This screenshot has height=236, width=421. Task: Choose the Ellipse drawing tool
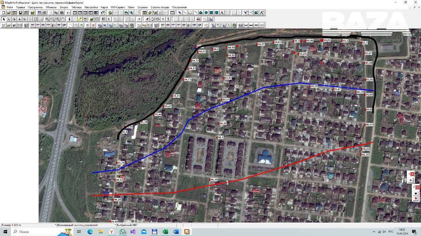point(206,13)
